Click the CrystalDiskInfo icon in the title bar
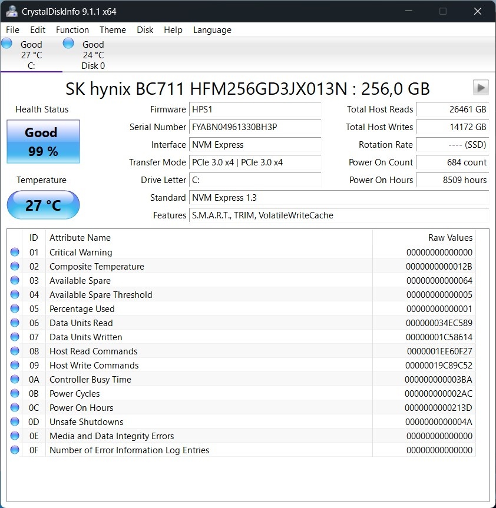Viewport: 496px width, 508px height. coord(12,11)
